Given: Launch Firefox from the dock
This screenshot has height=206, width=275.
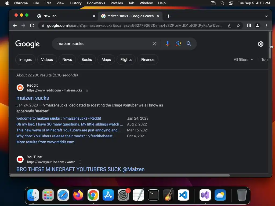Looking at the screenshot, I should coord(78,195).
